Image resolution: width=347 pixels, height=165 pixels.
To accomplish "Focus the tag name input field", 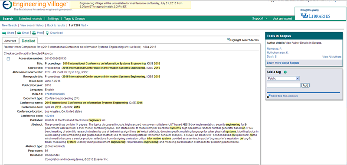I will (284, 85).
